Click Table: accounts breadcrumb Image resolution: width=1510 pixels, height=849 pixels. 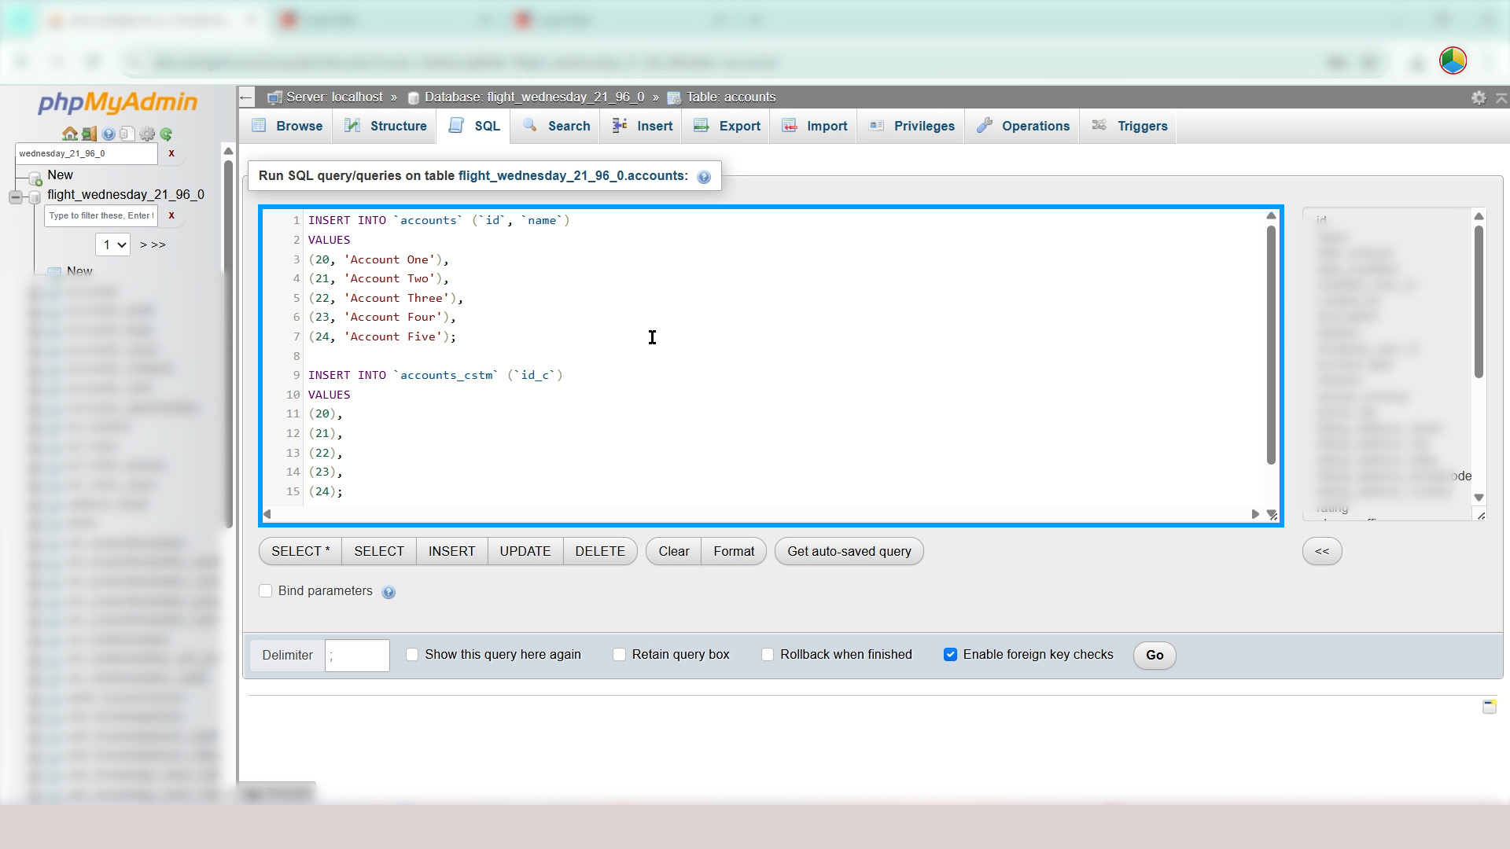(x=731, y=97)
